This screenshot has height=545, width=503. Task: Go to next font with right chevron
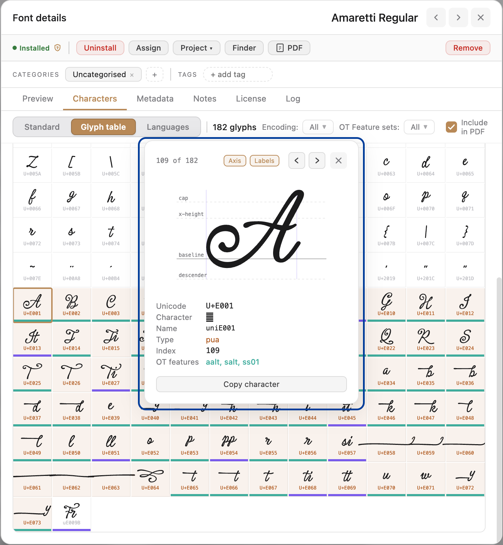[x=458, y=17]
